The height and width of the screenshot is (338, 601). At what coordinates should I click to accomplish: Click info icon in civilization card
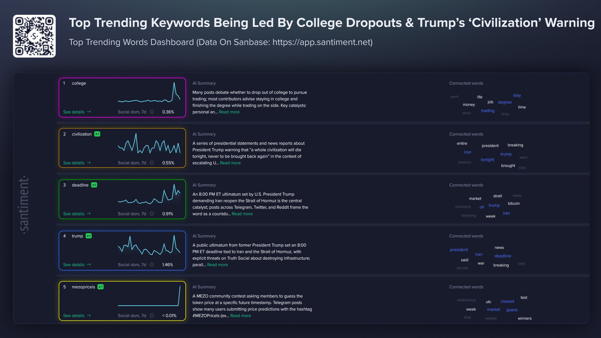tap(152, 163)
